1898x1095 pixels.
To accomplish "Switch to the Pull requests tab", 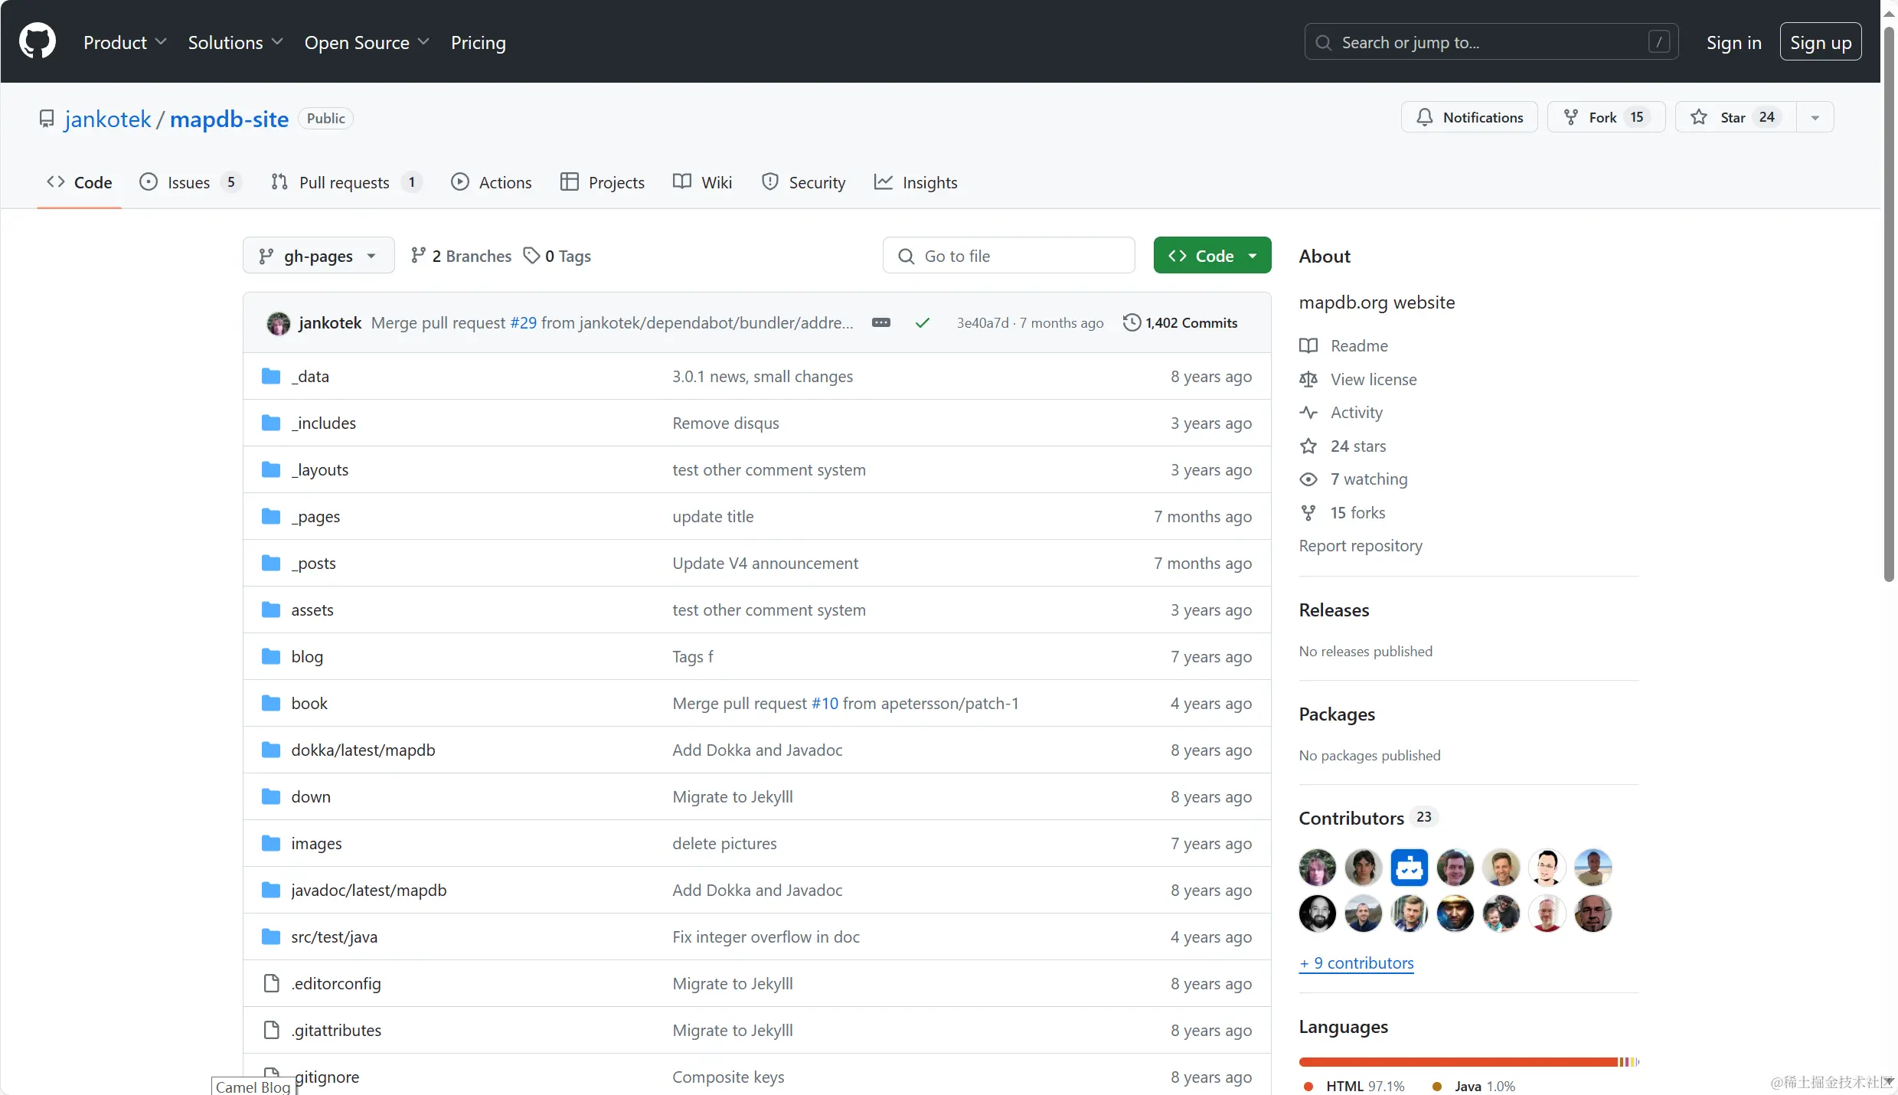I will pos(346,182).
